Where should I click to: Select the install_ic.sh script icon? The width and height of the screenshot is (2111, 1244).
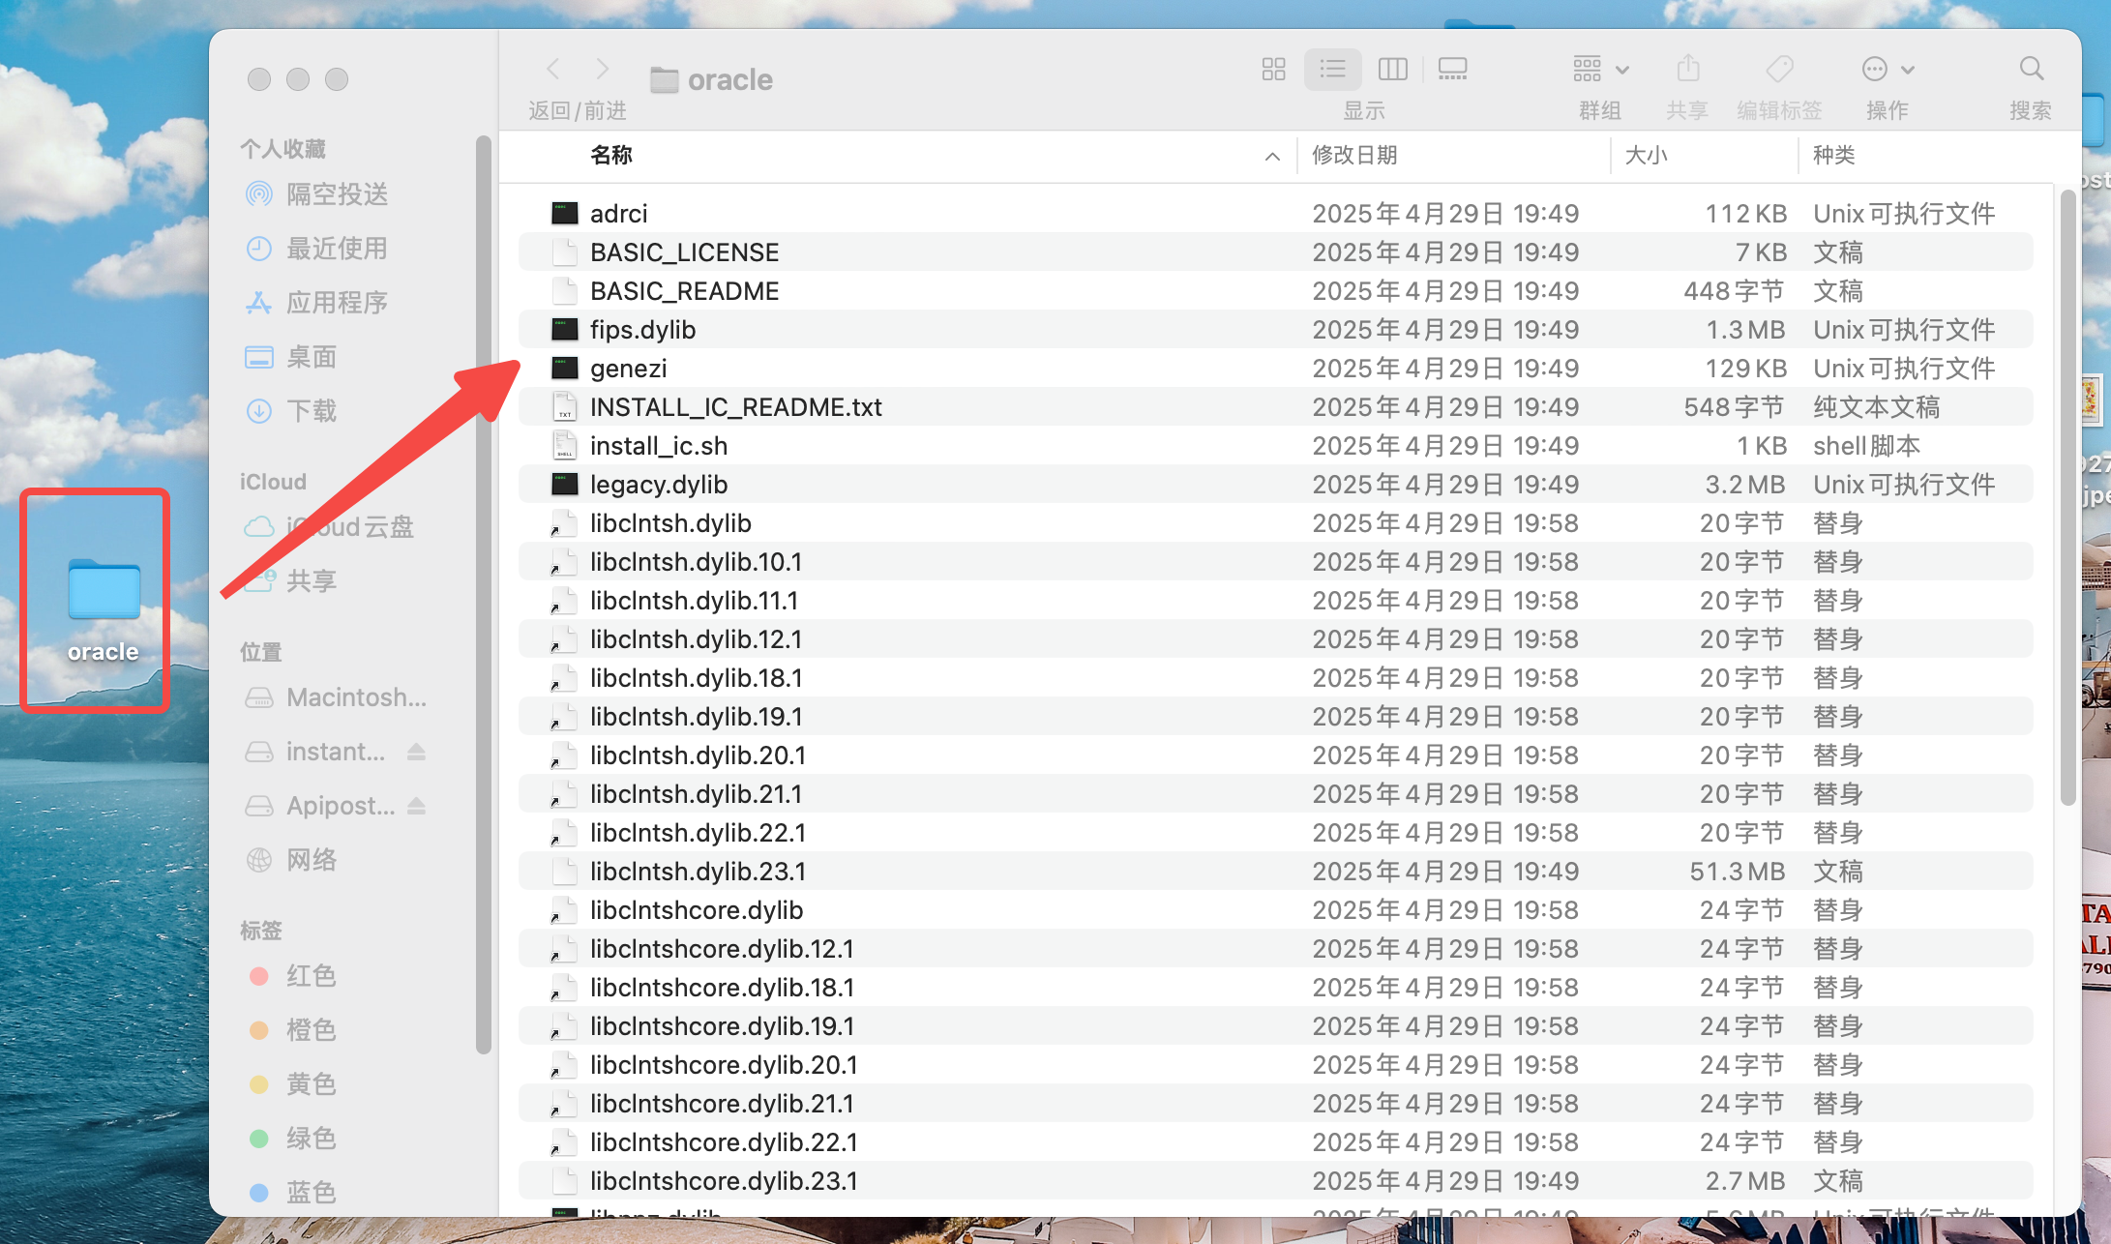click(565, 445)
